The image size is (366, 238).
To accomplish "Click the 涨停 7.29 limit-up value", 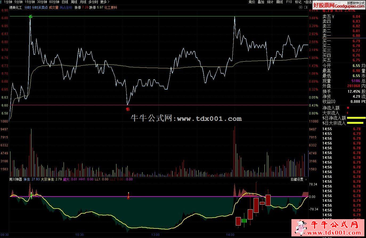I will 81,8.
